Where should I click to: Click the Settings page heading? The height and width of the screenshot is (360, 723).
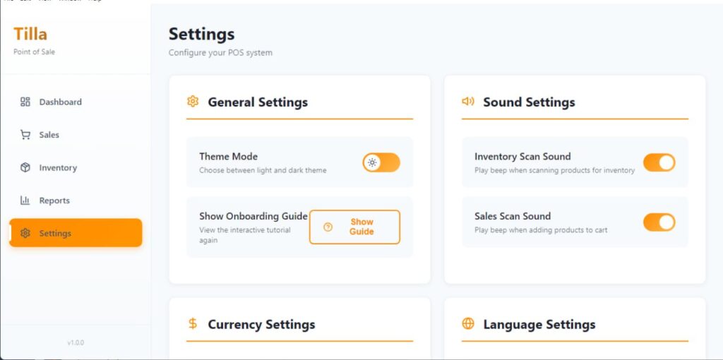click(x=201, y=34)
